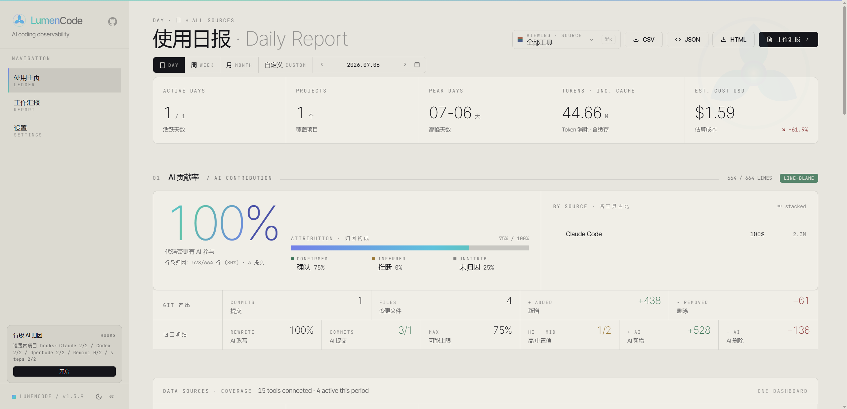Open the calendar date picker icon
The image size is (847, 409).
417,65
